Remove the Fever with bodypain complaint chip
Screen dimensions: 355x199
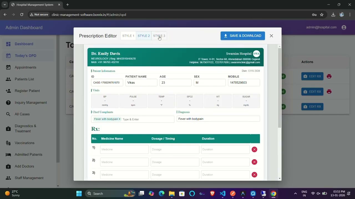pos(120,119)
